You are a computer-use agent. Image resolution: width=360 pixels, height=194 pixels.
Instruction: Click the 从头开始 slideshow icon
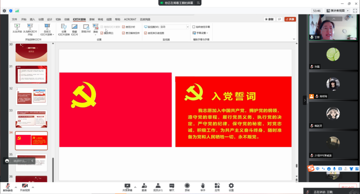17,27
